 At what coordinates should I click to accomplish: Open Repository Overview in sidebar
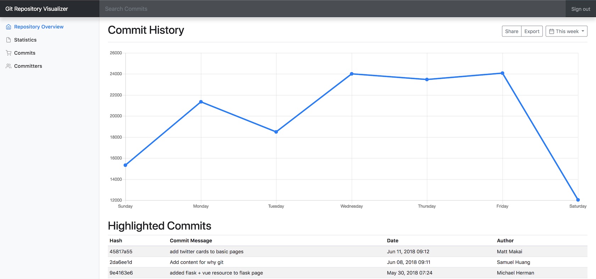[x=39, y=27]
